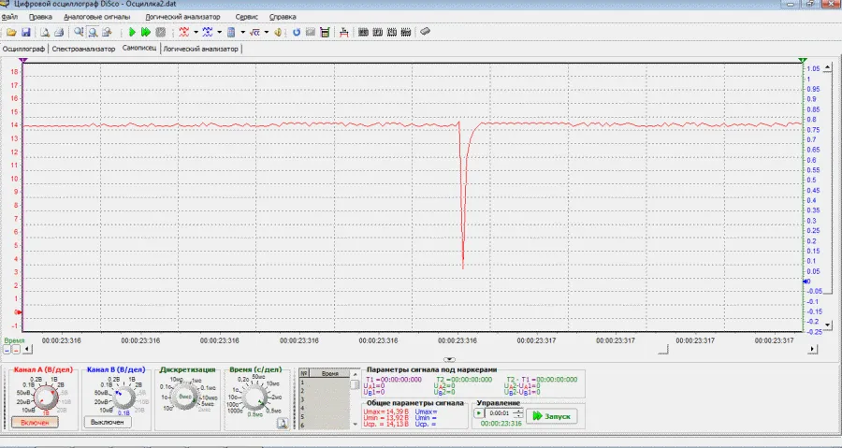Click down arrow of right vertical scrollbar
The image size is (842, 448).
pyautogui.click(x=828, y=325)
